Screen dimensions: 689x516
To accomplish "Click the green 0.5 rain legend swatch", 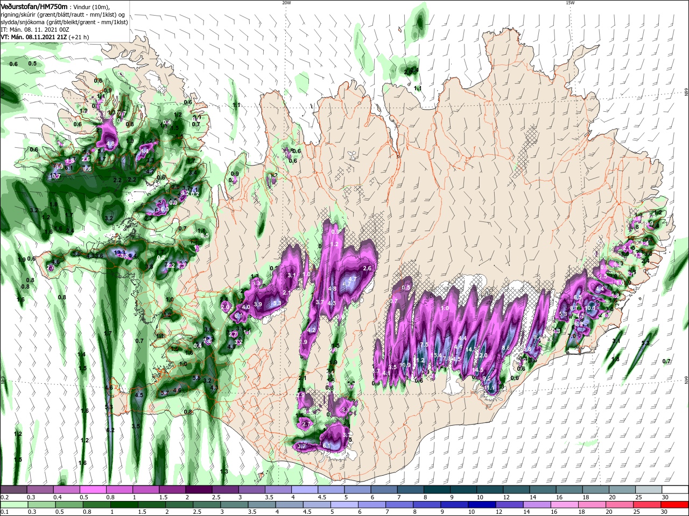I will [x=69, y=505].
